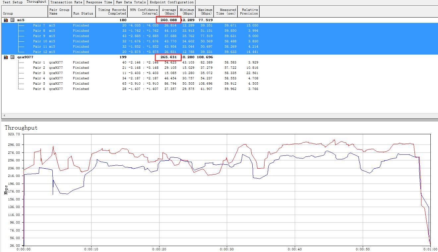
Task: Go to the Response Time tab
Action: click(x=99, y=2)
